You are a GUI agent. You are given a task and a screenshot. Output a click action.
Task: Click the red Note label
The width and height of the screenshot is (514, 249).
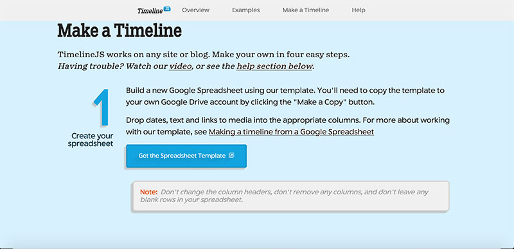point(149,192)
